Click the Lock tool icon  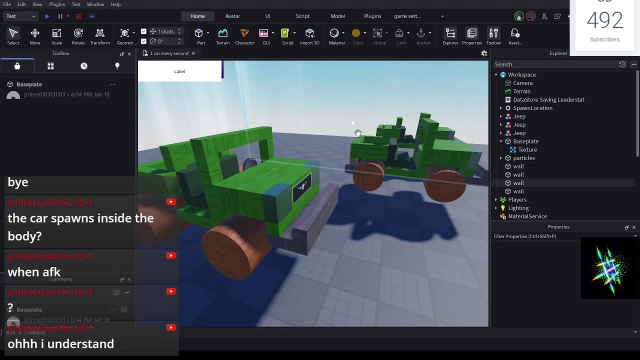coord(399,33)
